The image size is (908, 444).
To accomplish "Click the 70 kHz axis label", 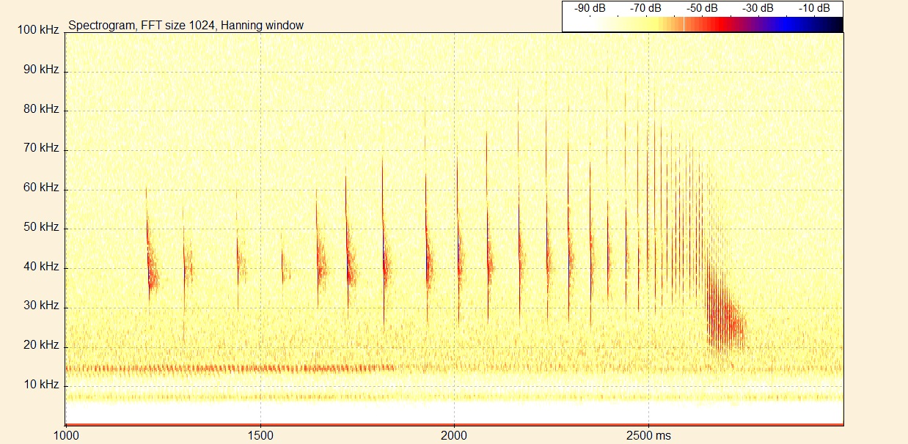I will coord(40,148).
